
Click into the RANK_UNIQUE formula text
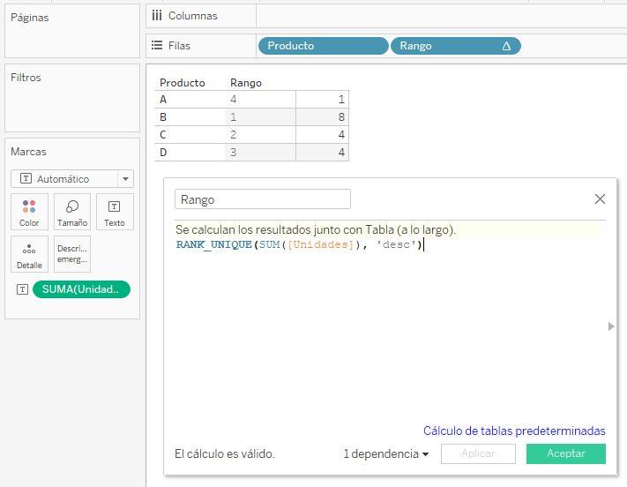299,244
